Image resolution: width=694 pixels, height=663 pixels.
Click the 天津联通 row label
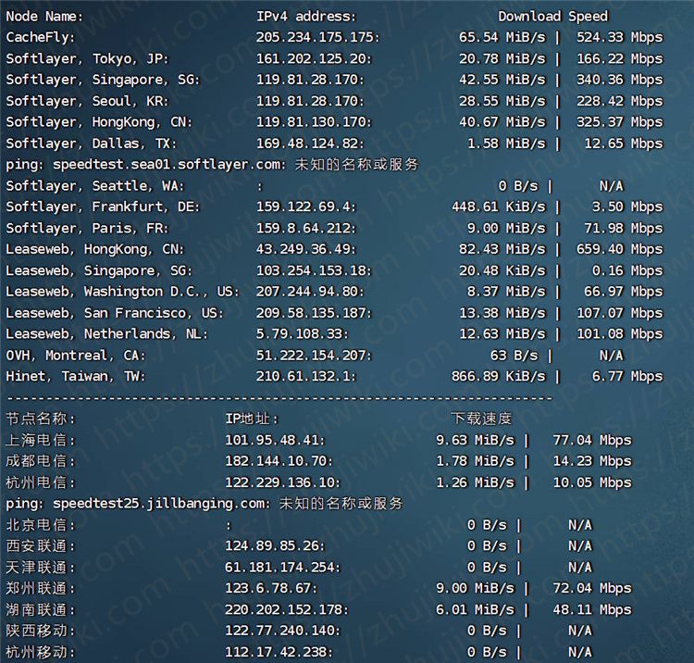41,568
